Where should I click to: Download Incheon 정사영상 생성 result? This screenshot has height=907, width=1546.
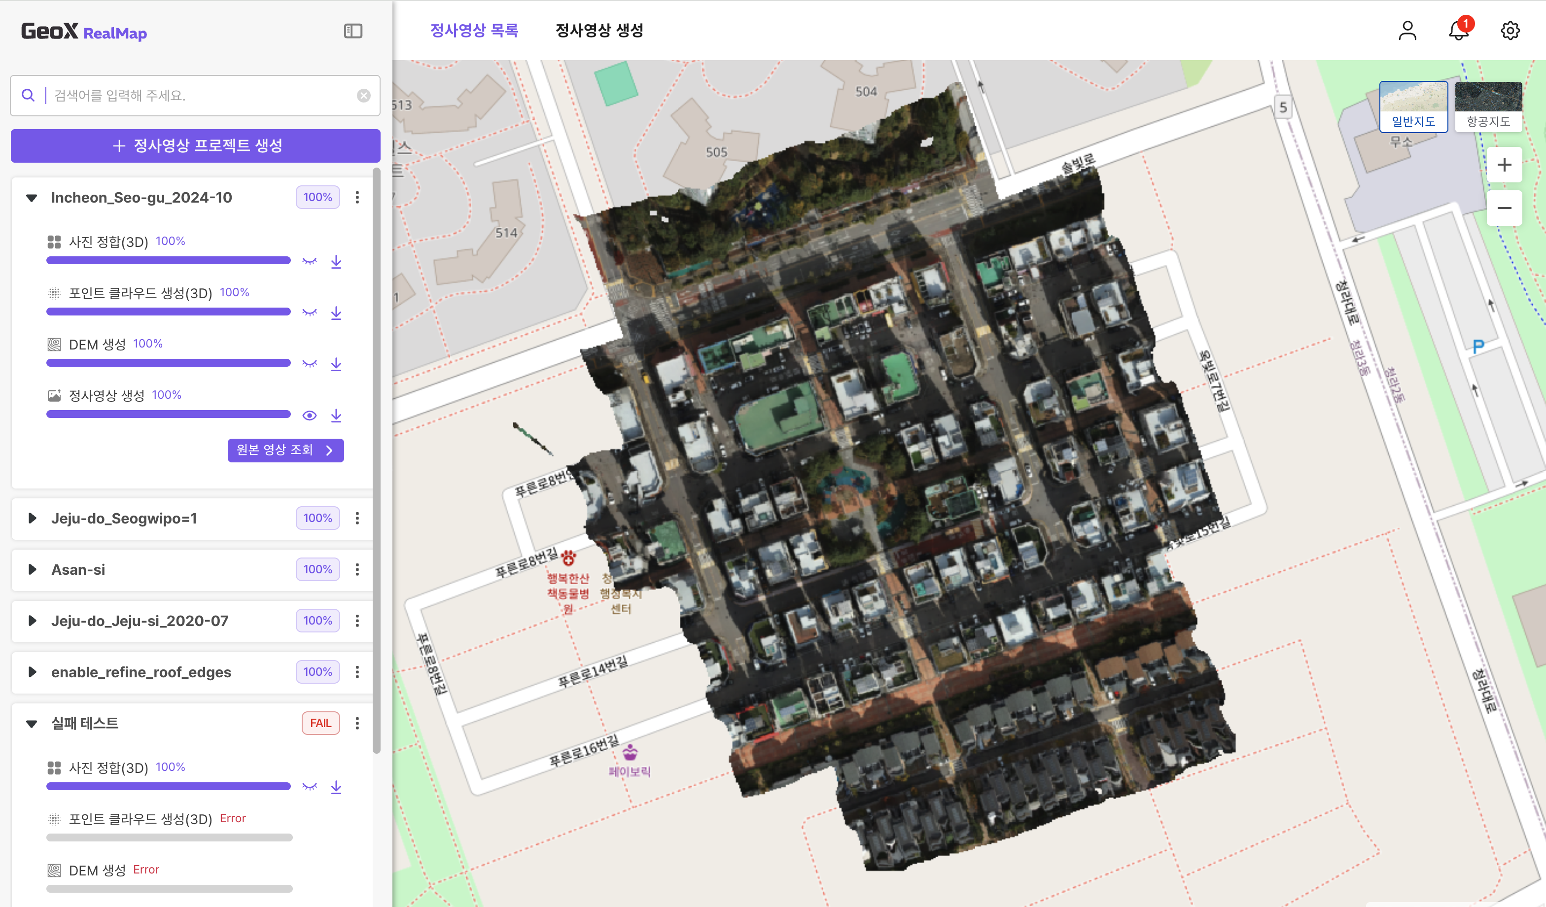coord(336,416)
